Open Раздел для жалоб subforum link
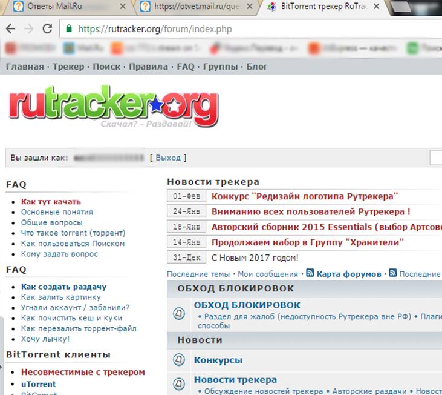442x395 pixels. click(308, 316)
